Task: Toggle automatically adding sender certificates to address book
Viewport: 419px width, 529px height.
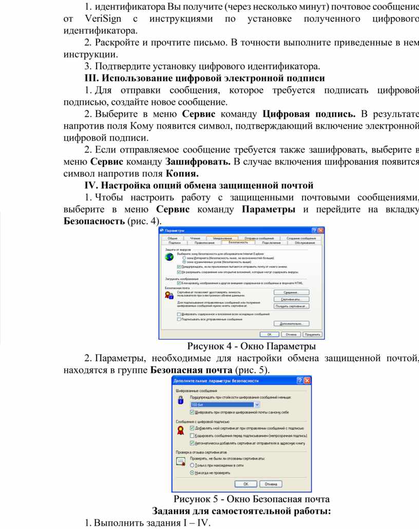Action: click(x=192, y=443)
